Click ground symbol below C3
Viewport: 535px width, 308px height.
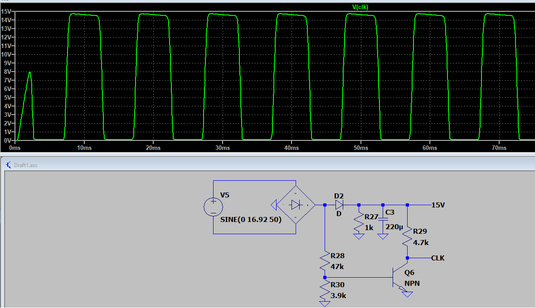383,236
